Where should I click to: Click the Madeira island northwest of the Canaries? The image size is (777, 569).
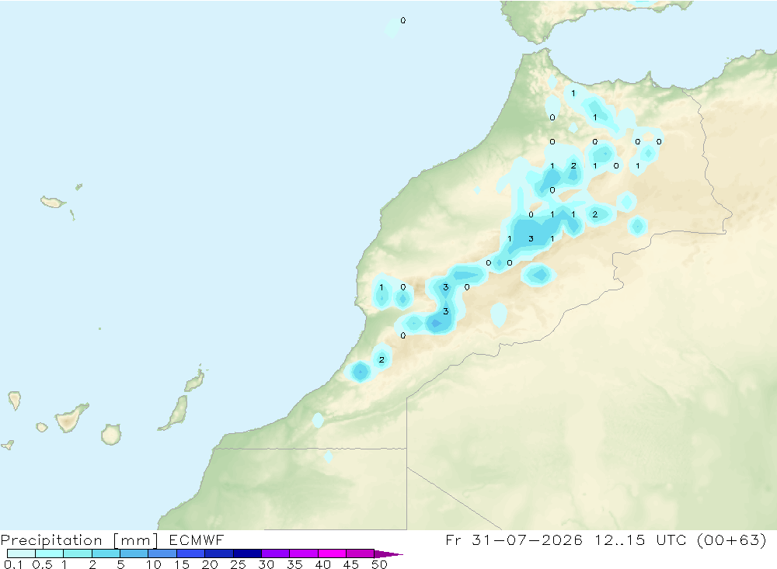point(53,202)
